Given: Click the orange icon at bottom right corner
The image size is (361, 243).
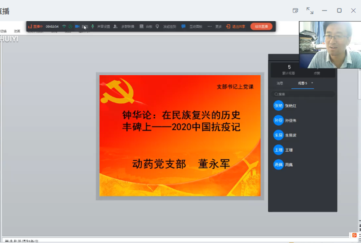Looking at the screenshot, I should (x=354, y=235).
